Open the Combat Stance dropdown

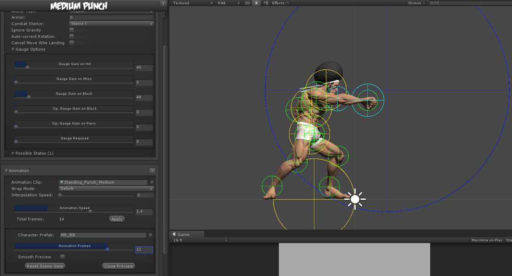pos(111,24)
